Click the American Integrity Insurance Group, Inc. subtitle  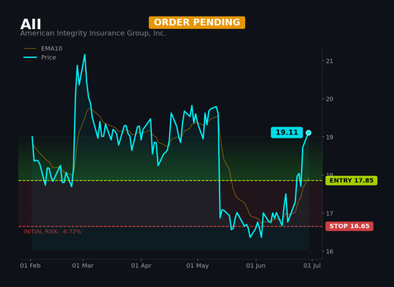coord(93,33)
